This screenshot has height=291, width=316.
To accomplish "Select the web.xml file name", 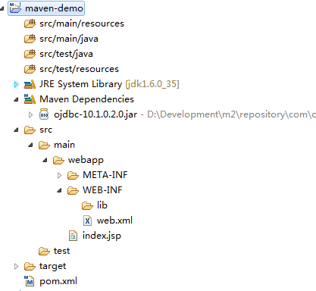I will point(114,221).
